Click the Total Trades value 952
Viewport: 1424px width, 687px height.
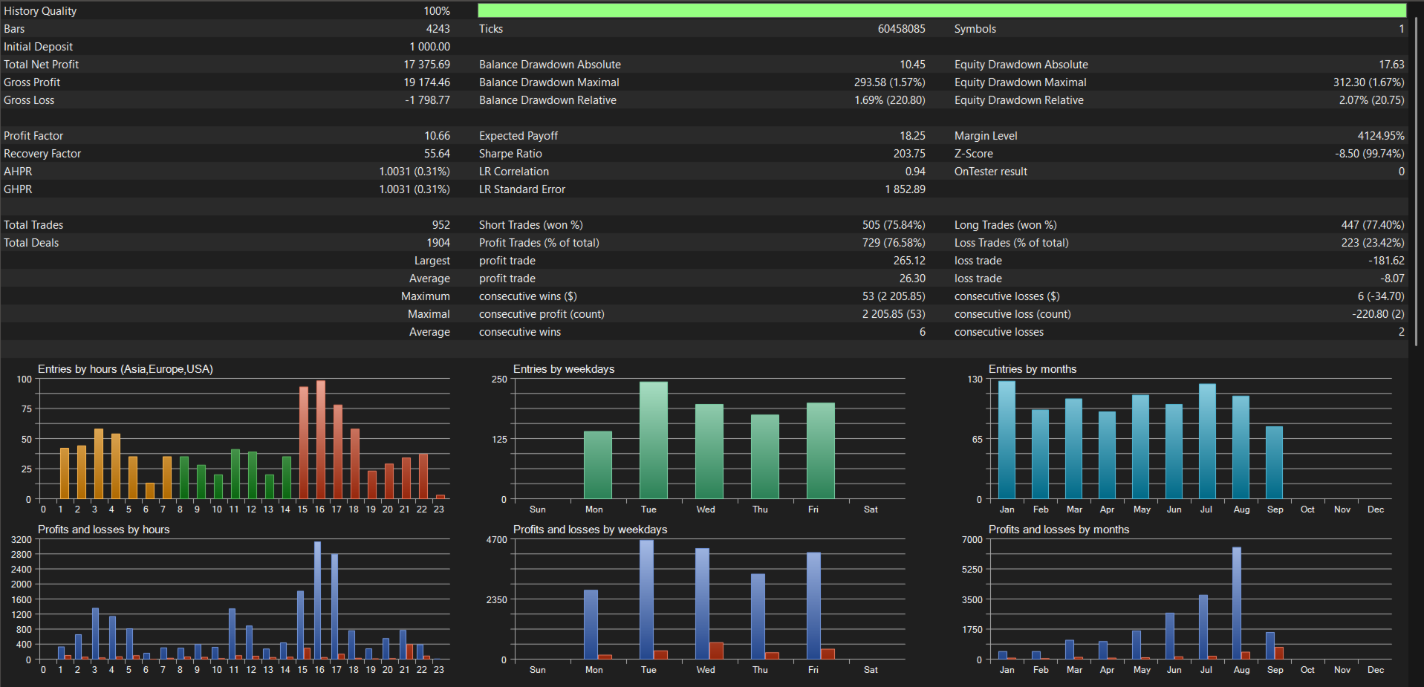[441, 225]
